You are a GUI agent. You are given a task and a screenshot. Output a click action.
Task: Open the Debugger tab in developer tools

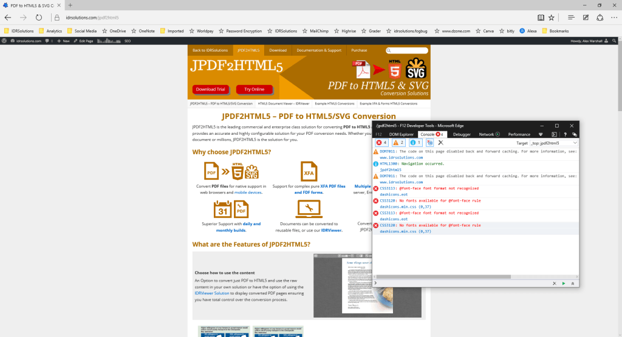(462, 134)
